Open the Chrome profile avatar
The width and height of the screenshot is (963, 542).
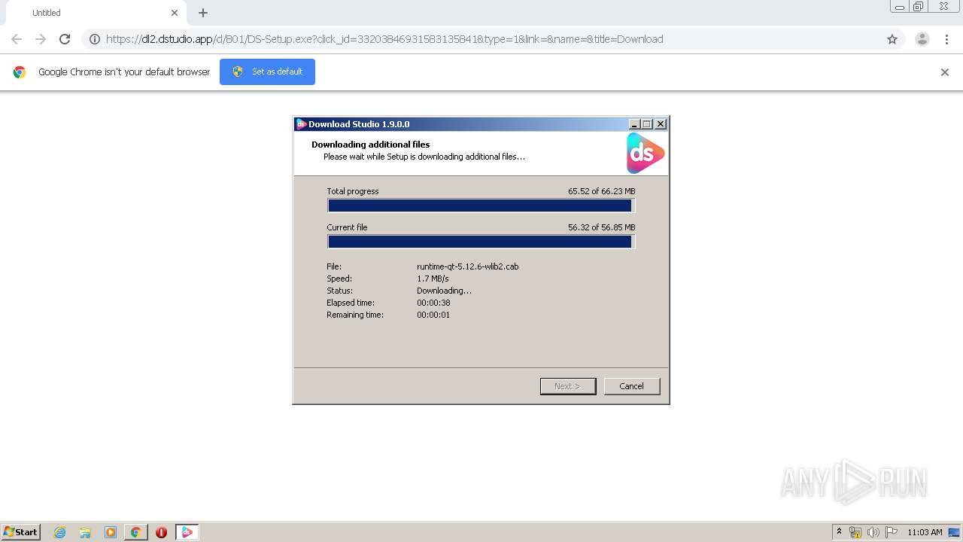coord(922,39)
